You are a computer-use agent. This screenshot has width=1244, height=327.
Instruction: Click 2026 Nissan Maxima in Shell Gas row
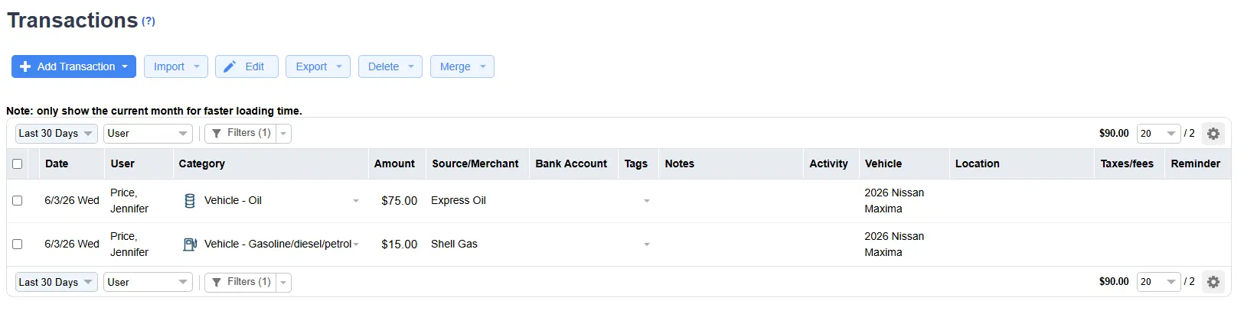(x=894, y=244)
